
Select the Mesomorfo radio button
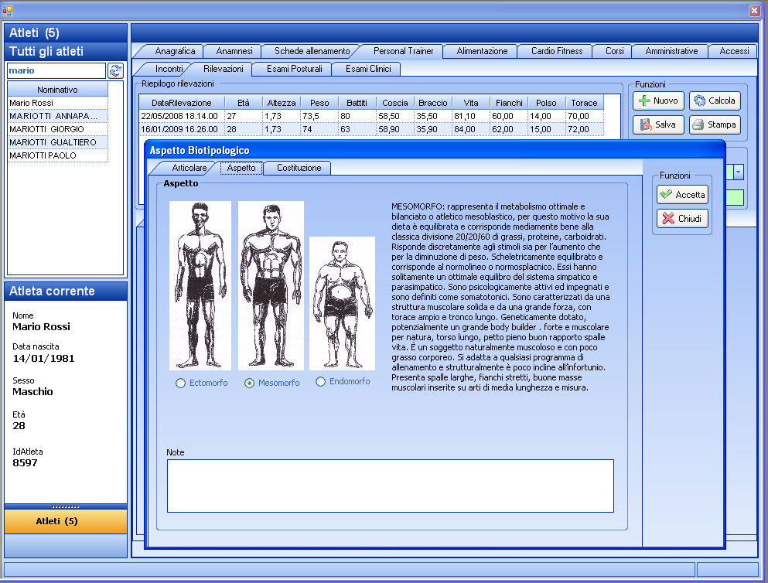(250, 383)
